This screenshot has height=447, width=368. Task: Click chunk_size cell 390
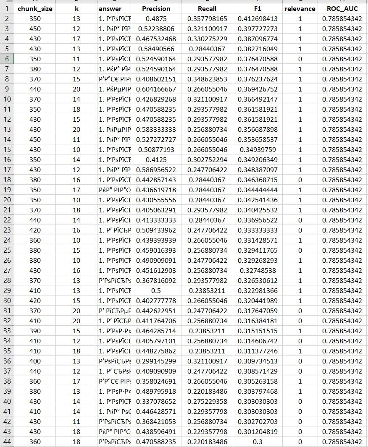click(x=35, y=331)
